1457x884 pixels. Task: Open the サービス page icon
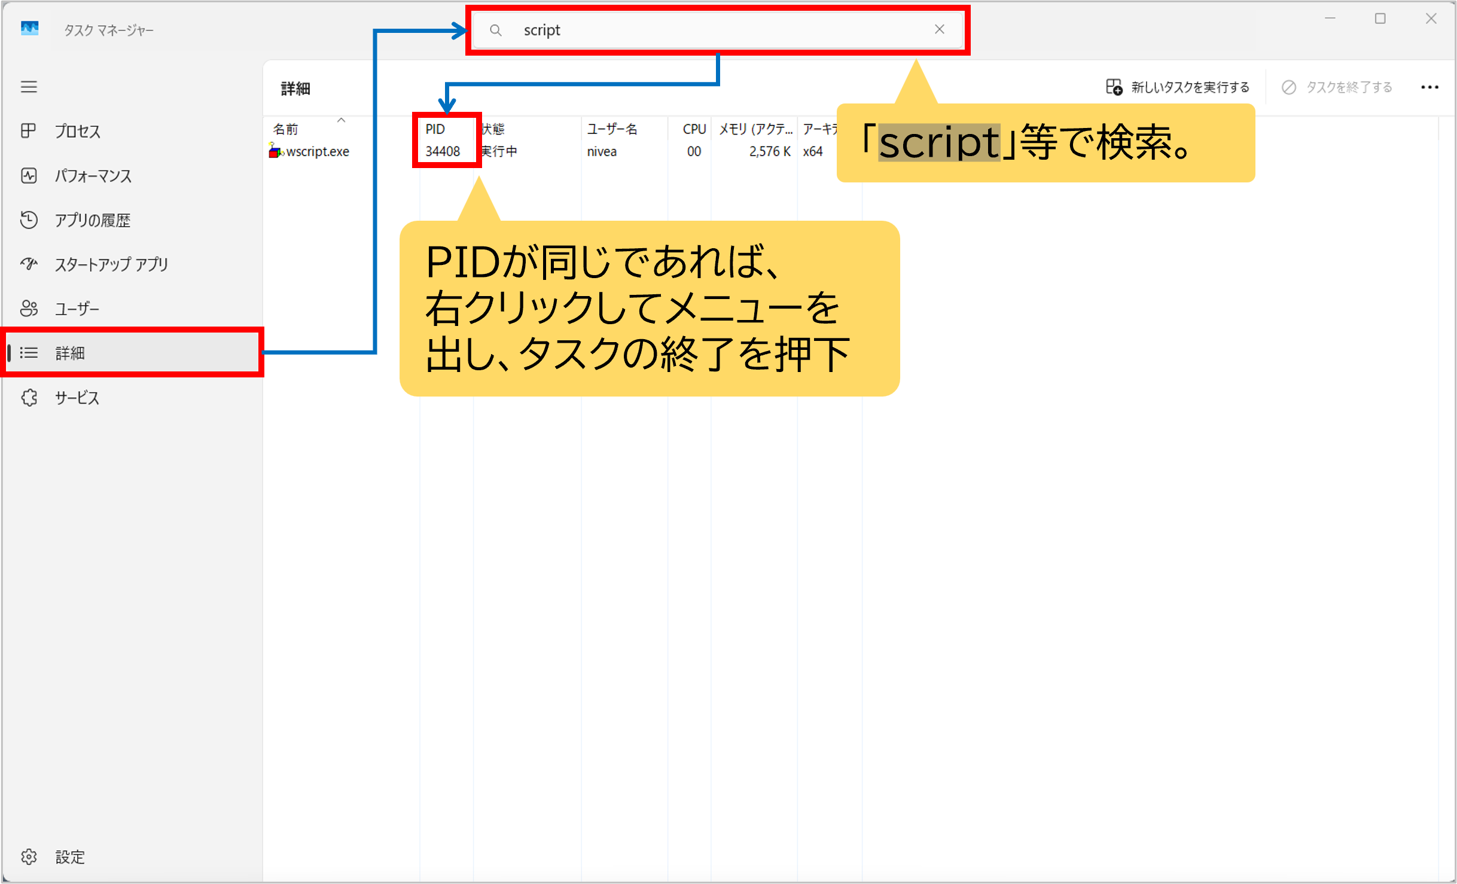click(29, 397)
